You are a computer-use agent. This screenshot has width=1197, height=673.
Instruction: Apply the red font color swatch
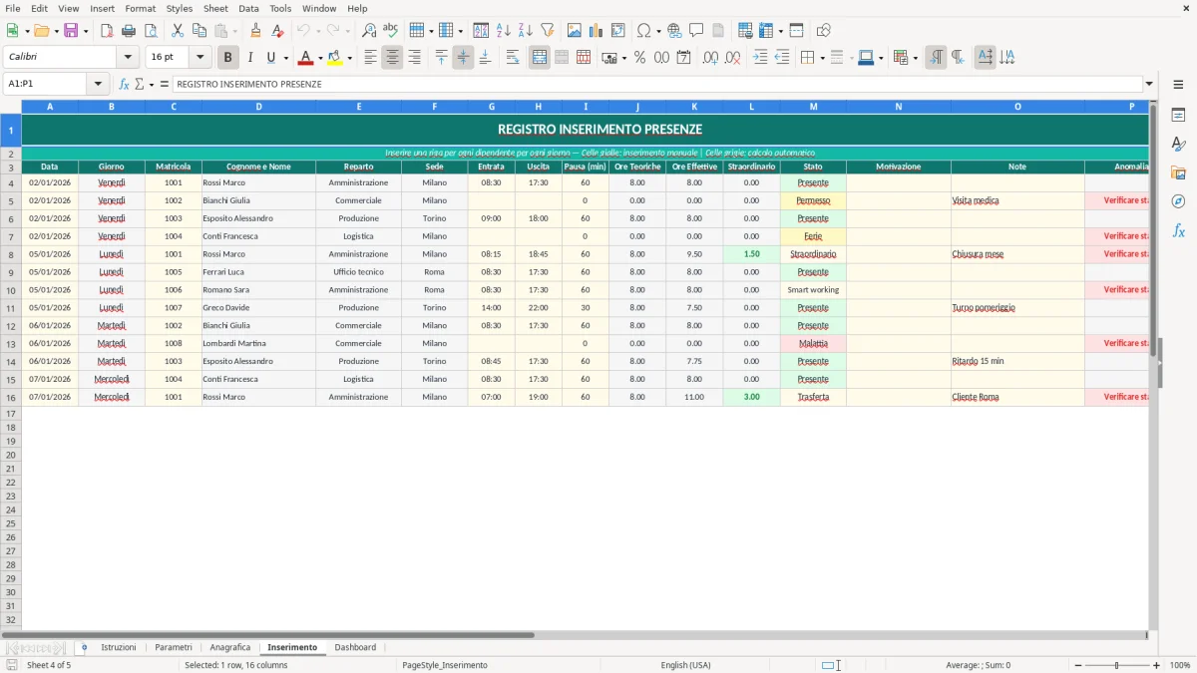(306, 58)
